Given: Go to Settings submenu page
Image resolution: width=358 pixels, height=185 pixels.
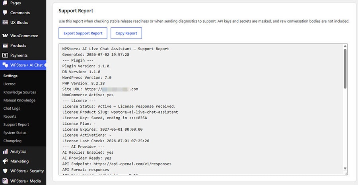Looking at the screenshot, I should (10, 76).
